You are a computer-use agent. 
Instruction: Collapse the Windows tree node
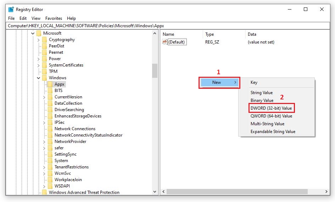tap(39, 78)
